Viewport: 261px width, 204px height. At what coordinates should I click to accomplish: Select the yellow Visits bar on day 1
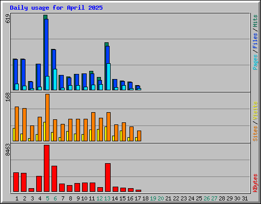point(14,135)
